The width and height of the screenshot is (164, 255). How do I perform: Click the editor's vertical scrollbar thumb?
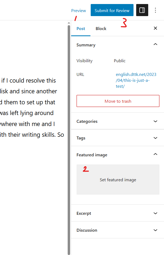pyautogui.click(x=69, y=134)
